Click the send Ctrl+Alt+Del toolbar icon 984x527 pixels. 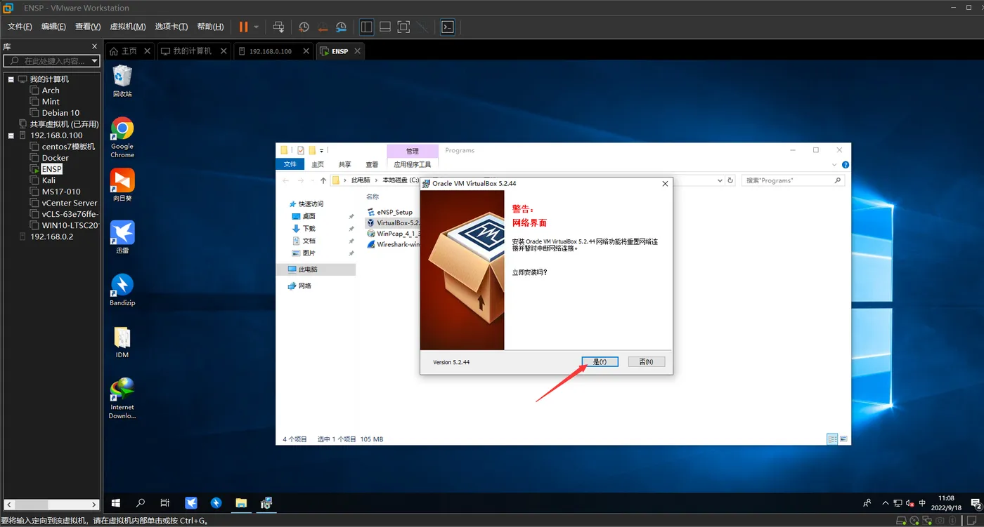278,27
